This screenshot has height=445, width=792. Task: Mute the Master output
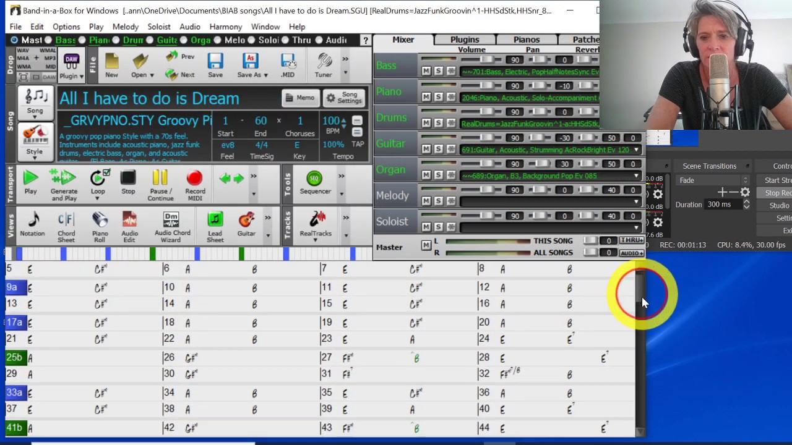(426, 246)
